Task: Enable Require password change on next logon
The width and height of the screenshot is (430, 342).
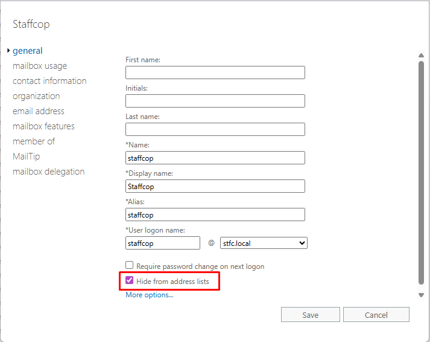Action: pos(129,265)
